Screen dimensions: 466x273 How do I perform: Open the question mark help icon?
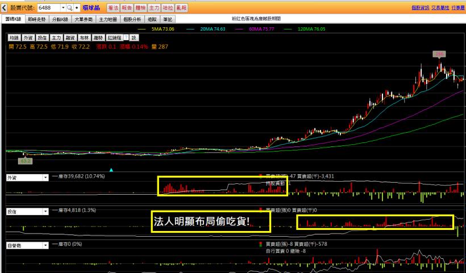[126, 37]
